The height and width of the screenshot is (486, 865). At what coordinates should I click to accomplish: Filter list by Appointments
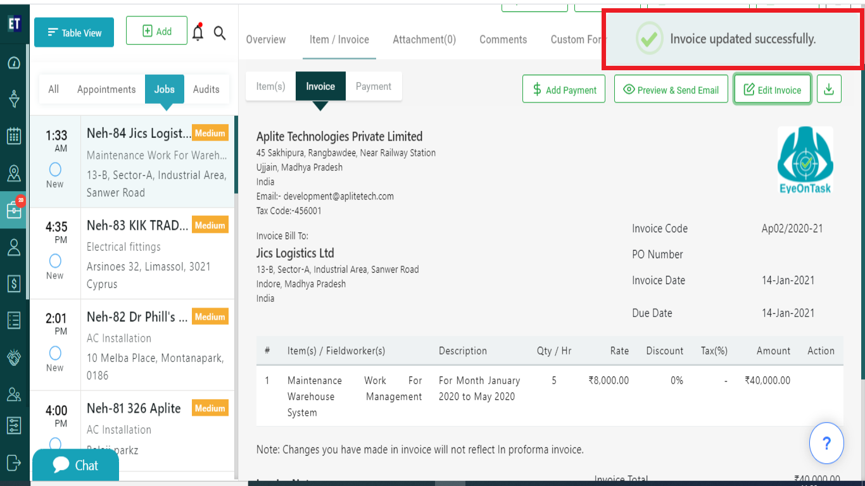106,89
